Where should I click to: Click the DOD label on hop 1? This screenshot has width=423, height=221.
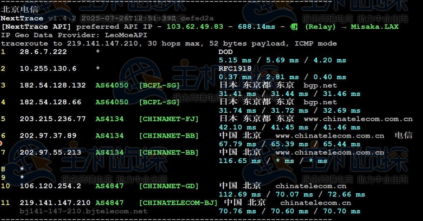(x=226, y=52)
